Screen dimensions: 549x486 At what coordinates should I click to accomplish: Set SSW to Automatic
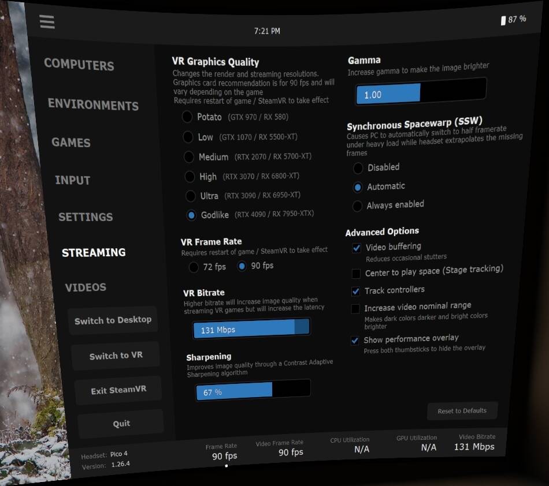pyautogui.click(x=358, y=188)
